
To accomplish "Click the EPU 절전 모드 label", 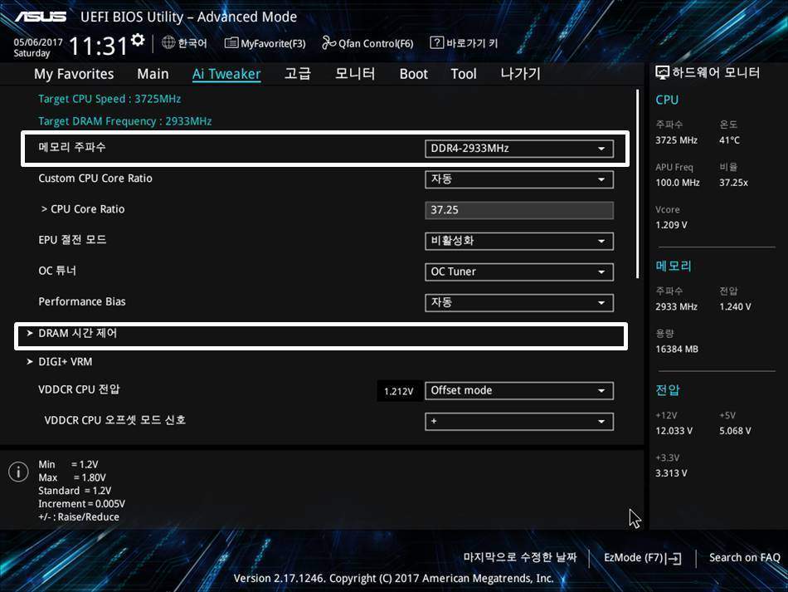I will [72, 240].
